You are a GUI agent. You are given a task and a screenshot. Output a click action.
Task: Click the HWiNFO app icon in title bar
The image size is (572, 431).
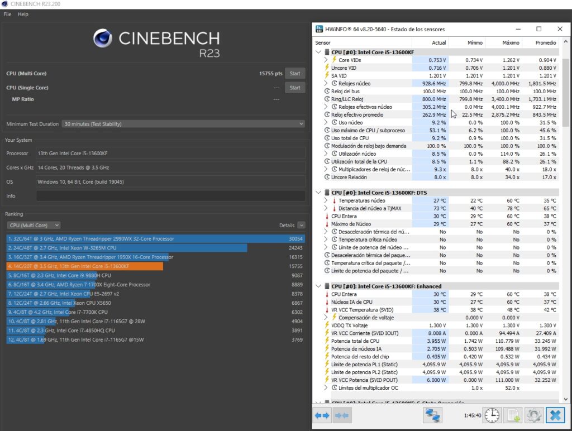pyautogui.click(x=320, y=29)
